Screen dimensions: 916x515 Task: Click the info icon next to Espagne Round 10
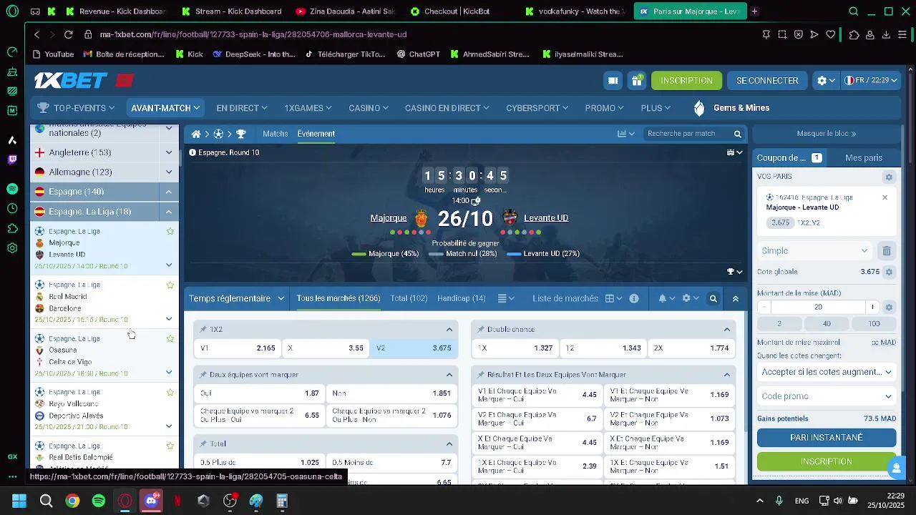pyautogui.click(x=193, y=152)
